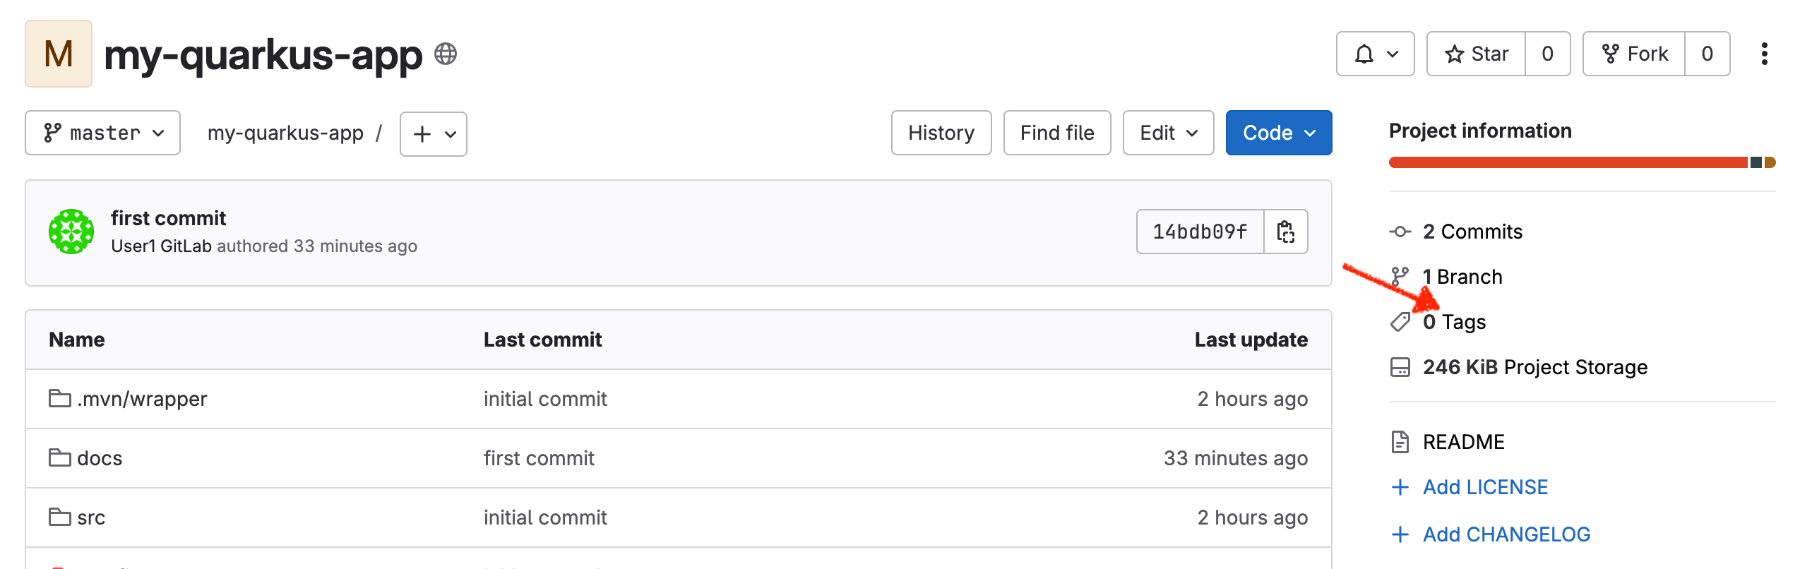Click the Star count badge showing 0
This screenshot has width=1812, height=569.
click(1546, 53)
